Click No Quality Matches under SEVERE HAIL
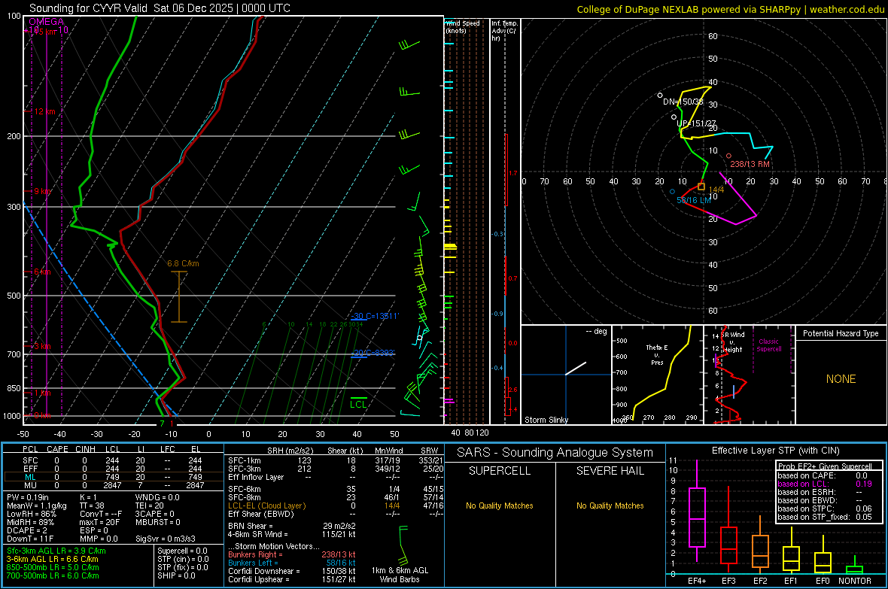The width and height of the screenshot is (888, 589). pyautogui.click(x=610, y=506)
